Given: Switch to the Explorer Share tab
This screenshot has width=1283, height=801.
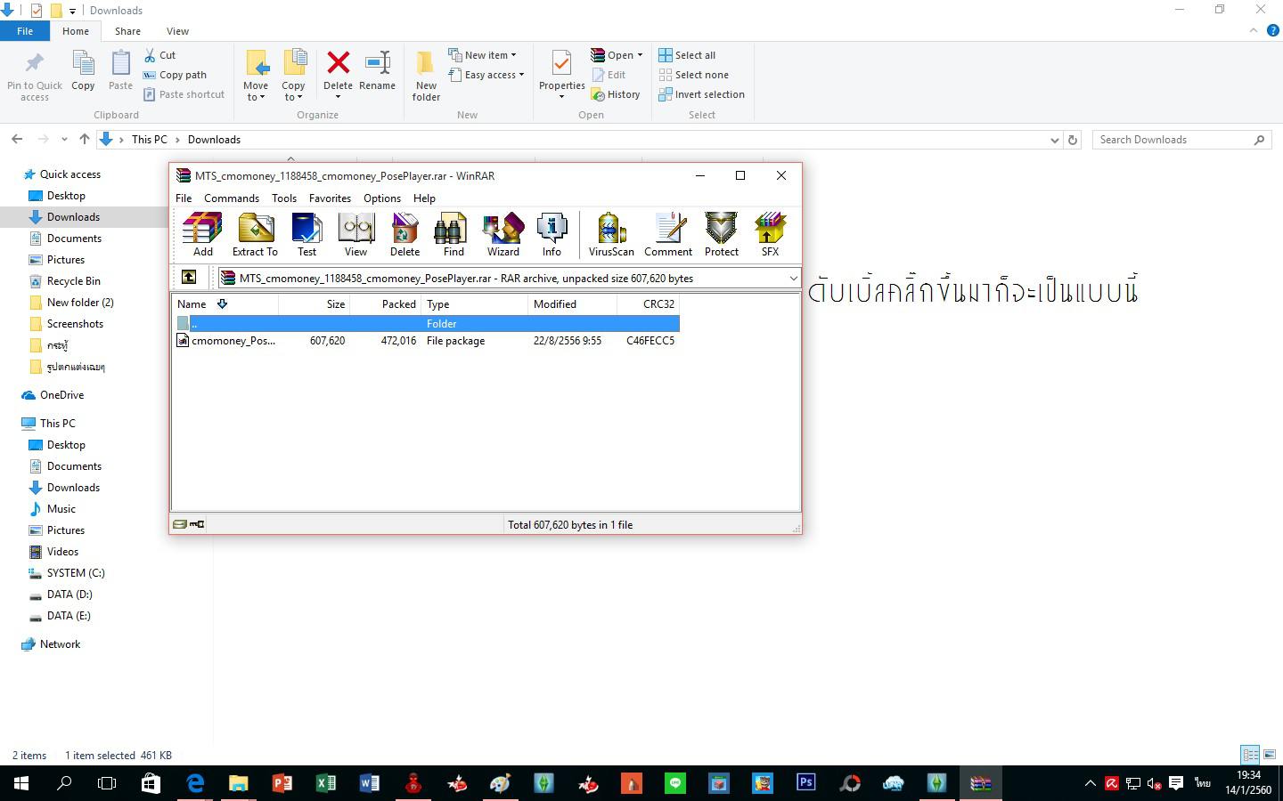Looking at the screenshot, I should pyautogui.click(x=127, y=31).
